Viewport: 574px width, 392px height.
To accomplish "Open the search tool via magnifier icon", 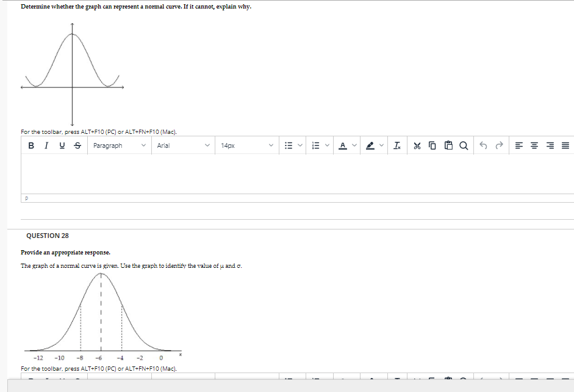I will coord(463,145).
